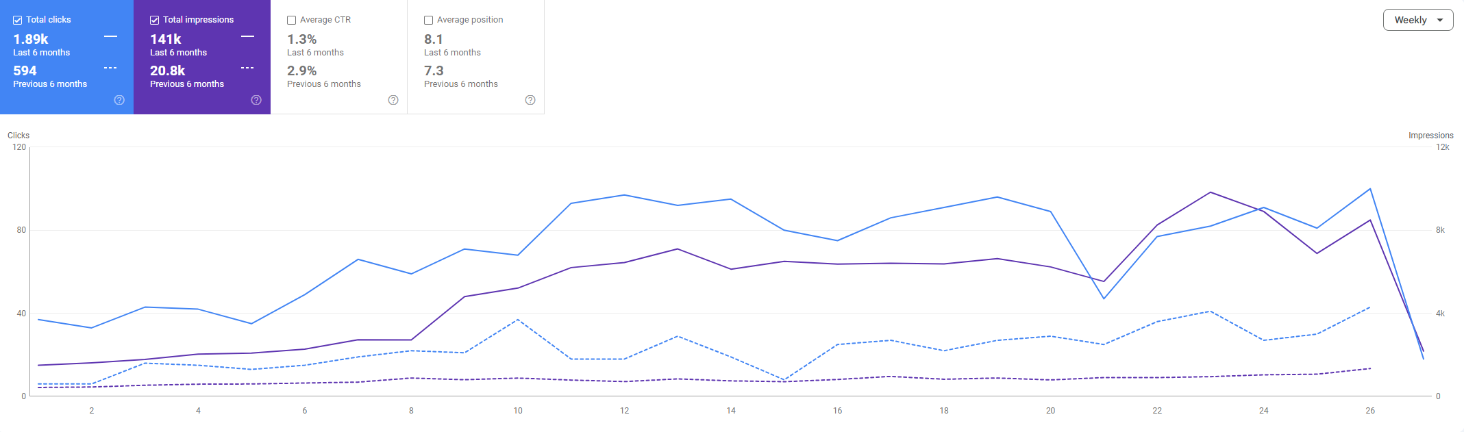Screen dimensions: 1464x432
Task: Click the help icon on Average position card
Action: [x=530, y=100]
